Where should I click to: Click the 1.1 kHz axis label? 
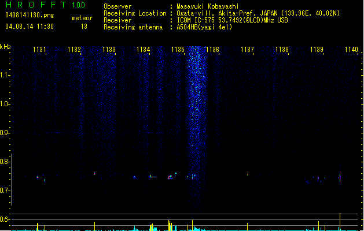5,75
